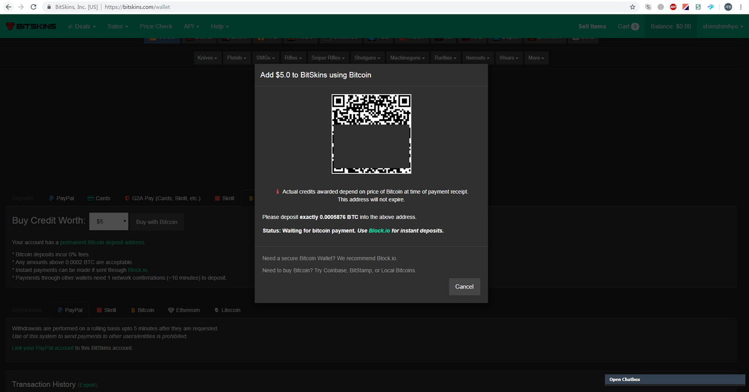
Task: Click the globe extension icon
Action: (x=661, y=7)
